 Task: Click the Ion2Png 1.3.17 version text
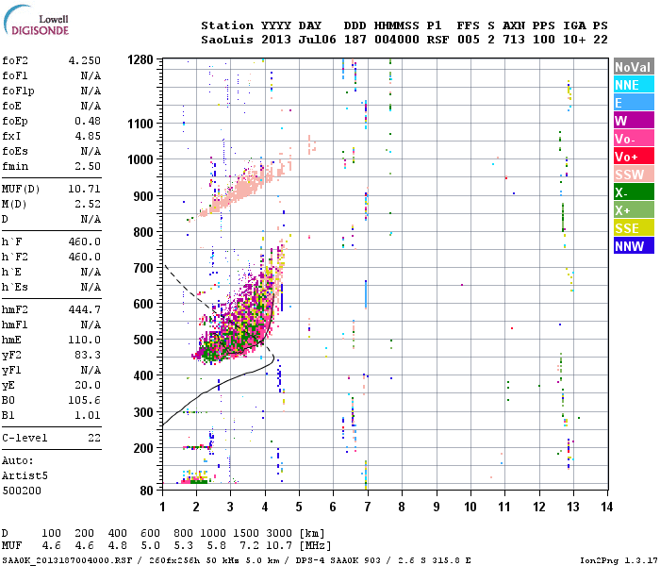pos(617,560)
